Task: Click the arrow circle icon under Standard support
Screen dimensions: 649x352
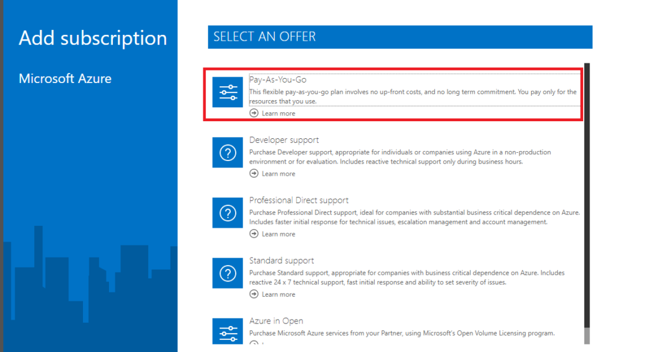Action: (254, 294)
